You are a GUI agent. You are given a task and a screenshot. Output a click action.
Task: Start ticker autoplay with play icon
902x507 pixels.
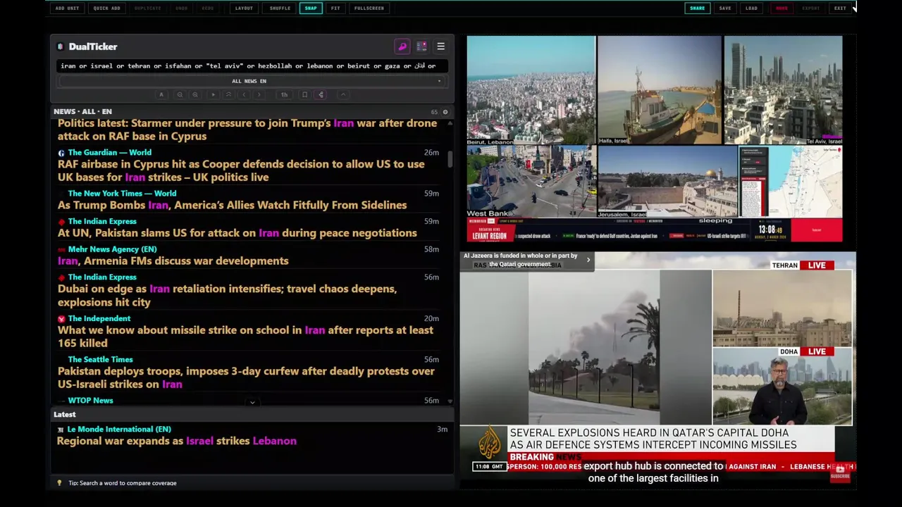213,94
